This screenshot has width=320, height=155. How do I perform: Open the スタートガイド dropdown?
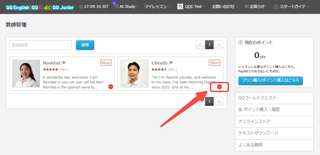(292, 7)
